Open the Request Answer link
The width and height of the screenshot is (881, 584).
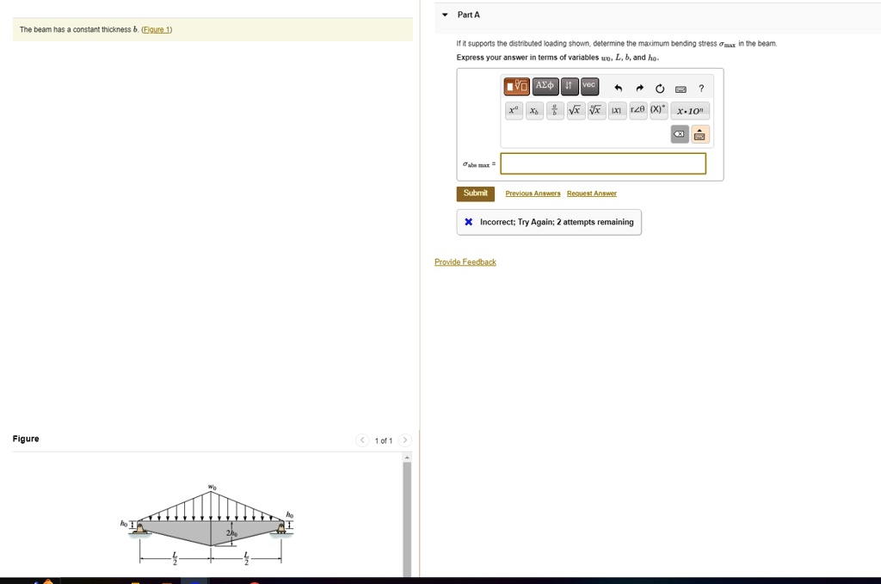591,194
